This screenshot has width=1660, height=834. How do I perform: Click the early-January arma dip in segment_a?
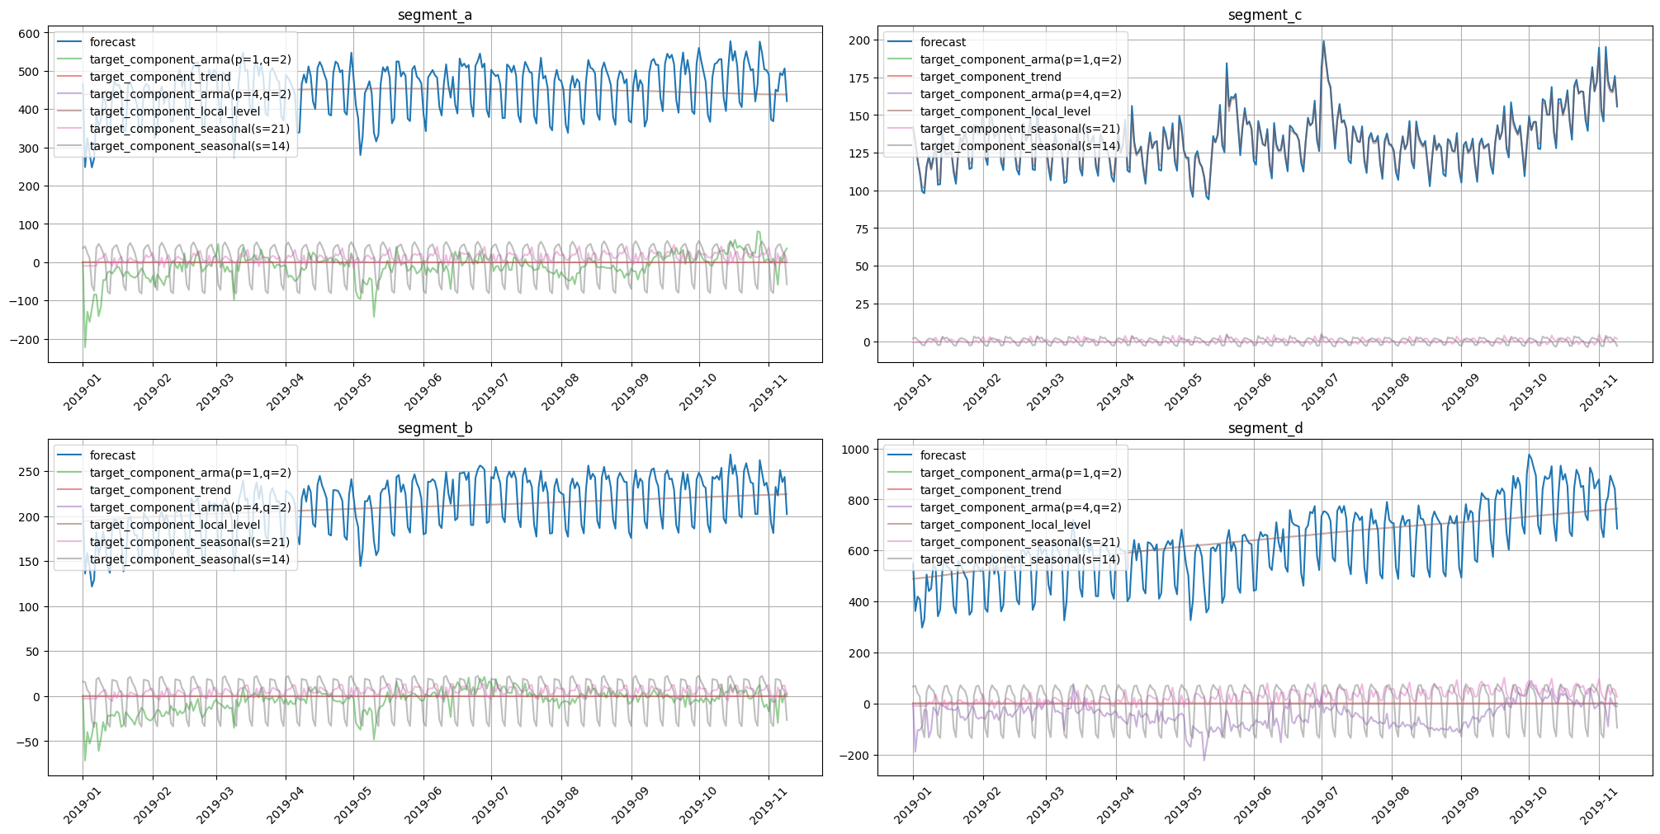[85, 346]
